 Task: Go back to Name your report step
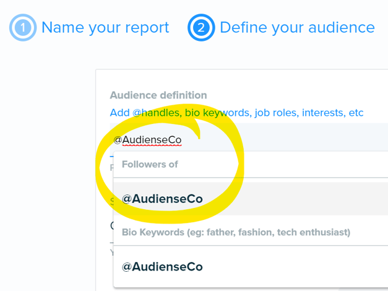pos(105,27)
